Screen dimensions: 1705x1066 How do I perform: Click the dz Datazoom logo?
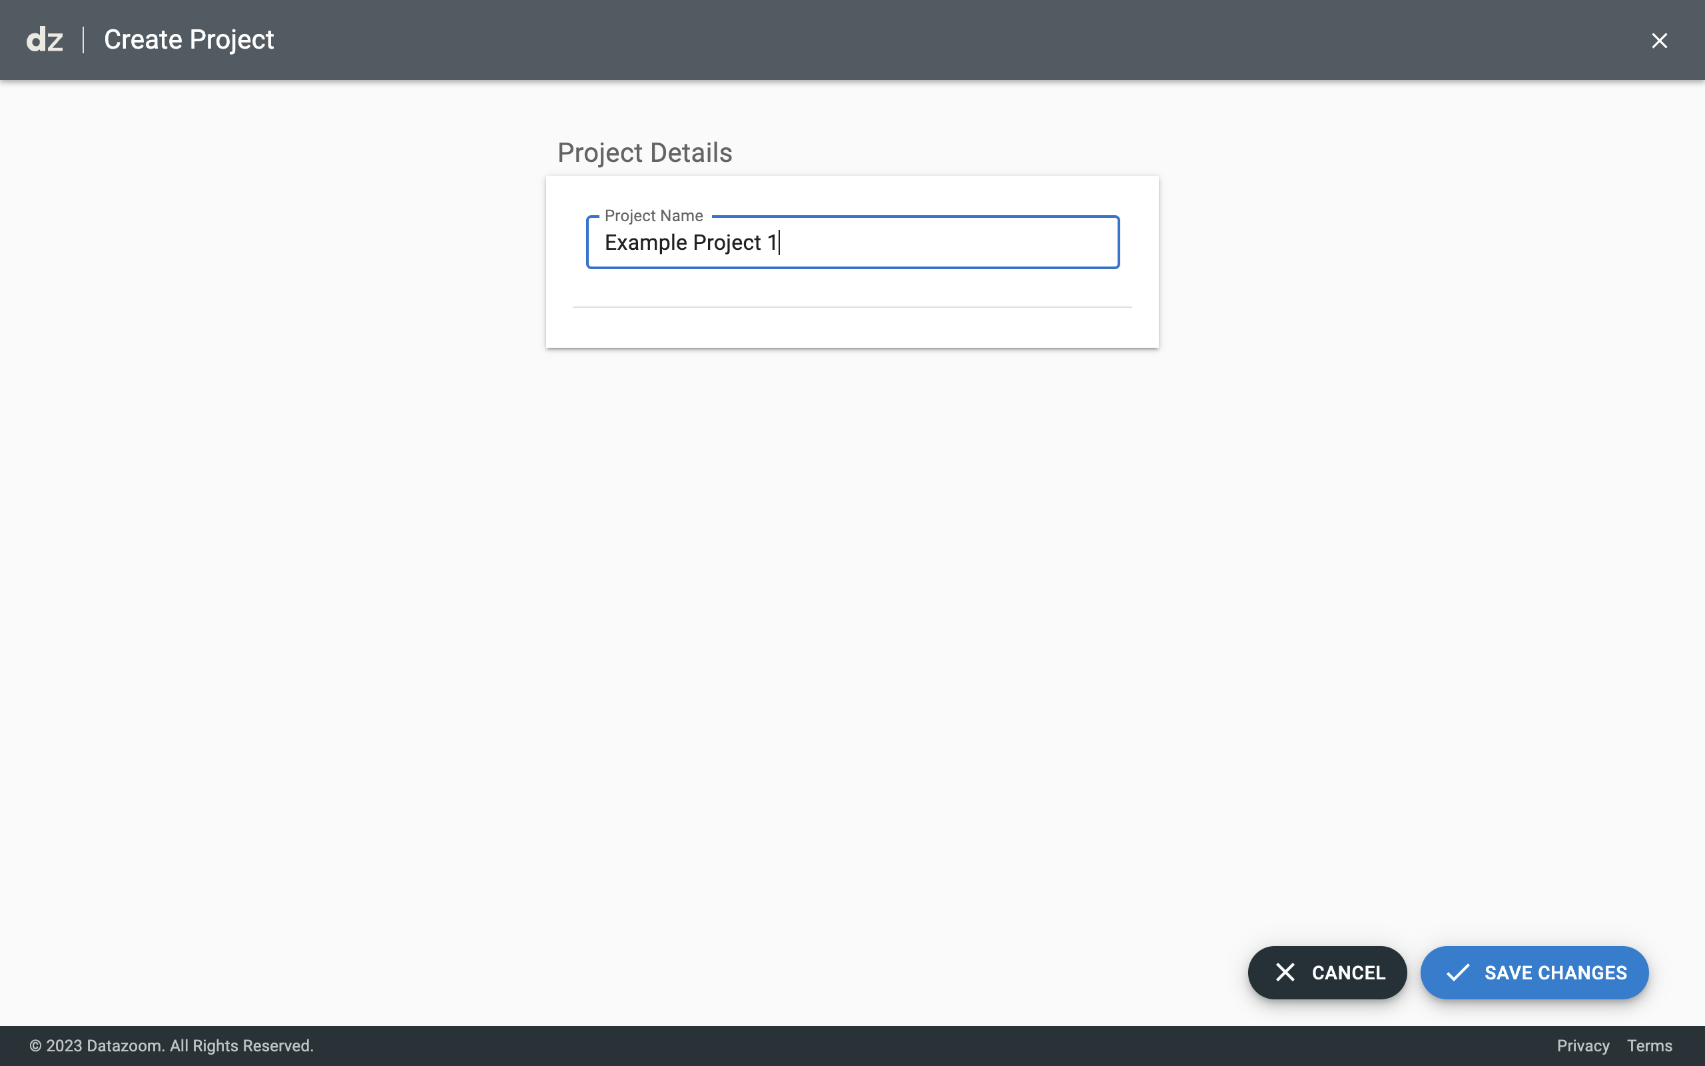(45, 40)
